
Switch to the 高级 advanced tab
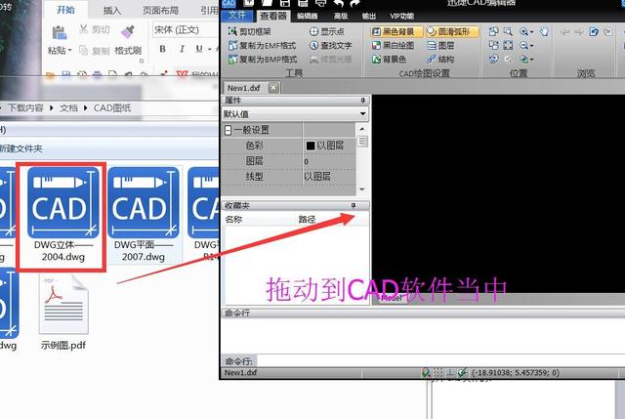pyautogui.click(x=341, y=16)
